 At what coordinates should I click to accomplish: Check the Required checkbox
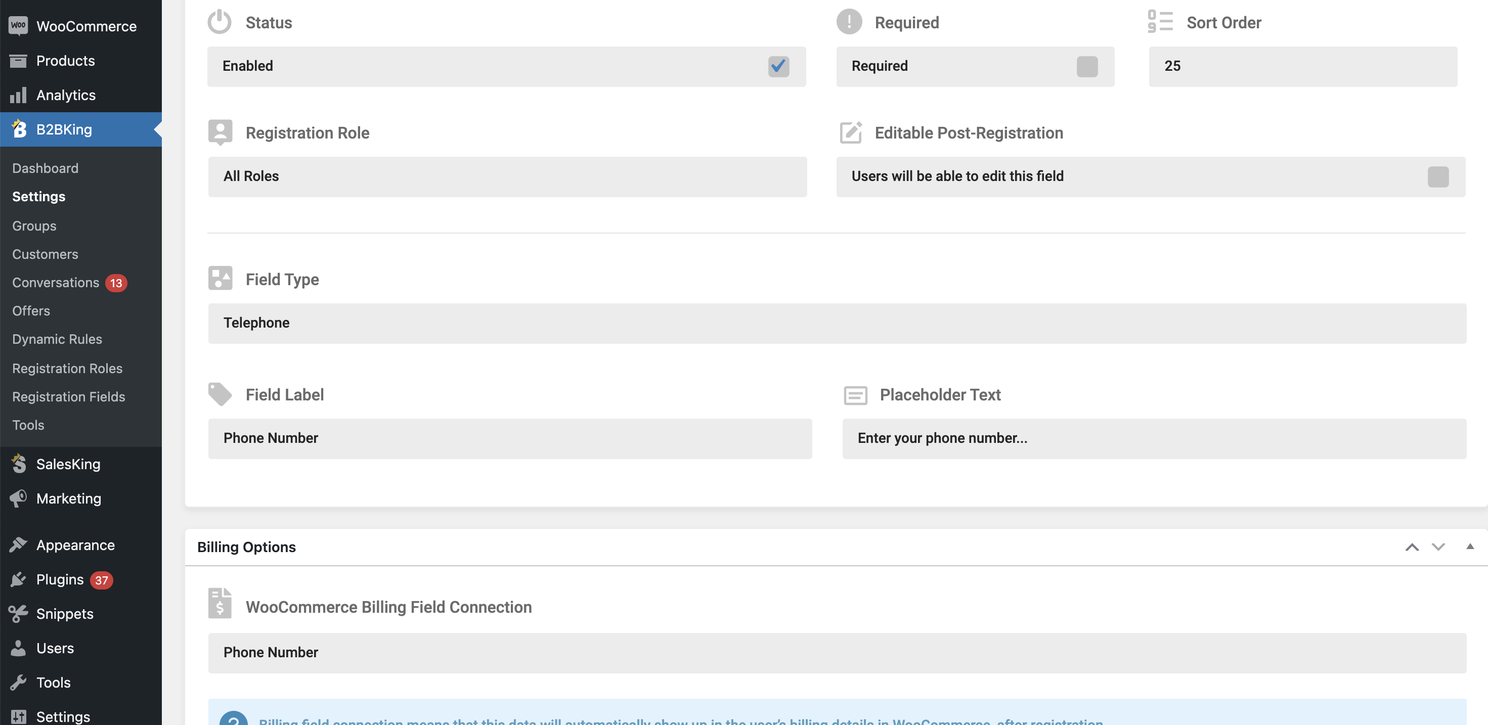pos(1087,66)
